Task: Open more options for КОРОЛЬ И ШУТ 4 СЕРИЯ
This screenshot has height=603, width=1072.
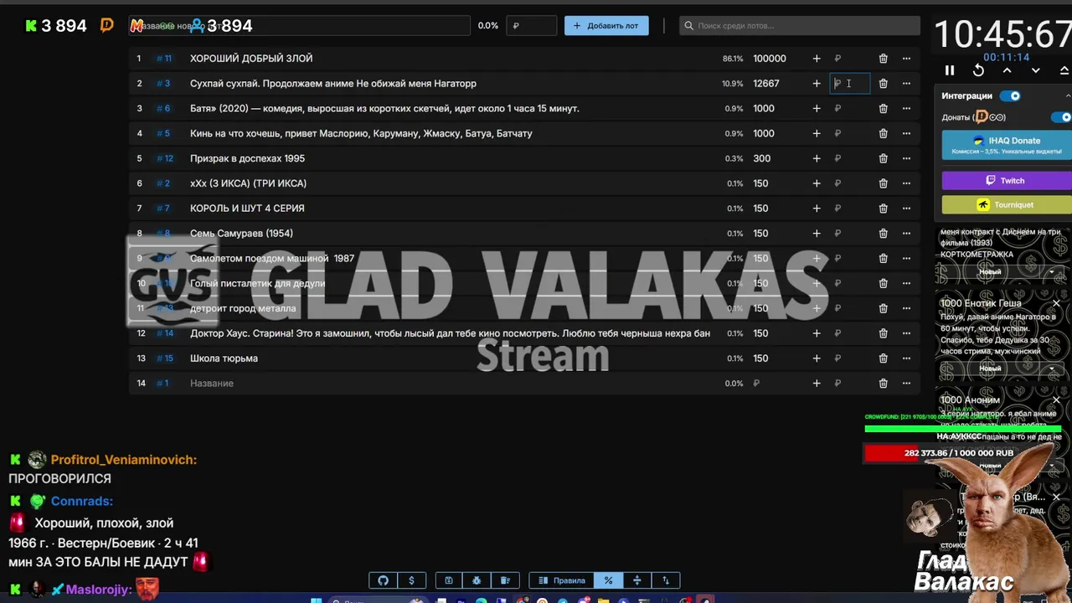Action: [906, 209]
